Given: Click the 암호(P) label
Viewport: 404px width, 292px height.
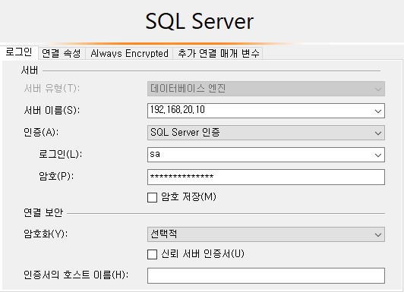Looking at the screenshot, I should [56, 176].
